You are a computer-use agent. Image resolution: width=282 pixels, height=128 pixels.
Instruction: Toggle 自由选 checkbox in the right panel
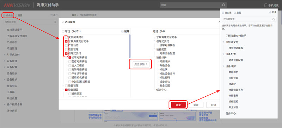coord(223,13)
